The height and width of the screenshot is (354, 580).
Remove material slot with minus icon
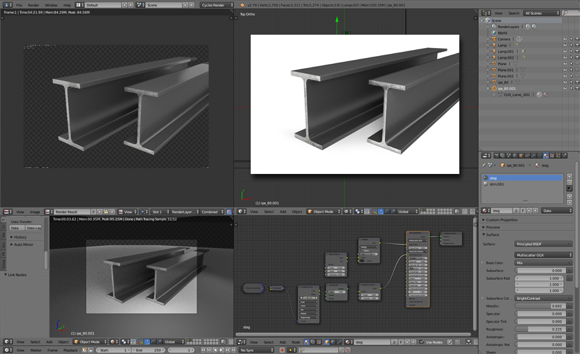click(x=569, y=182)
